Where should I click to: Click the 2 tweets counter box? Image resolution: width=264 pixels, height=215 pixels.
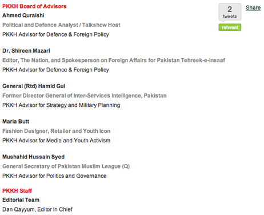tap(230, 12)
